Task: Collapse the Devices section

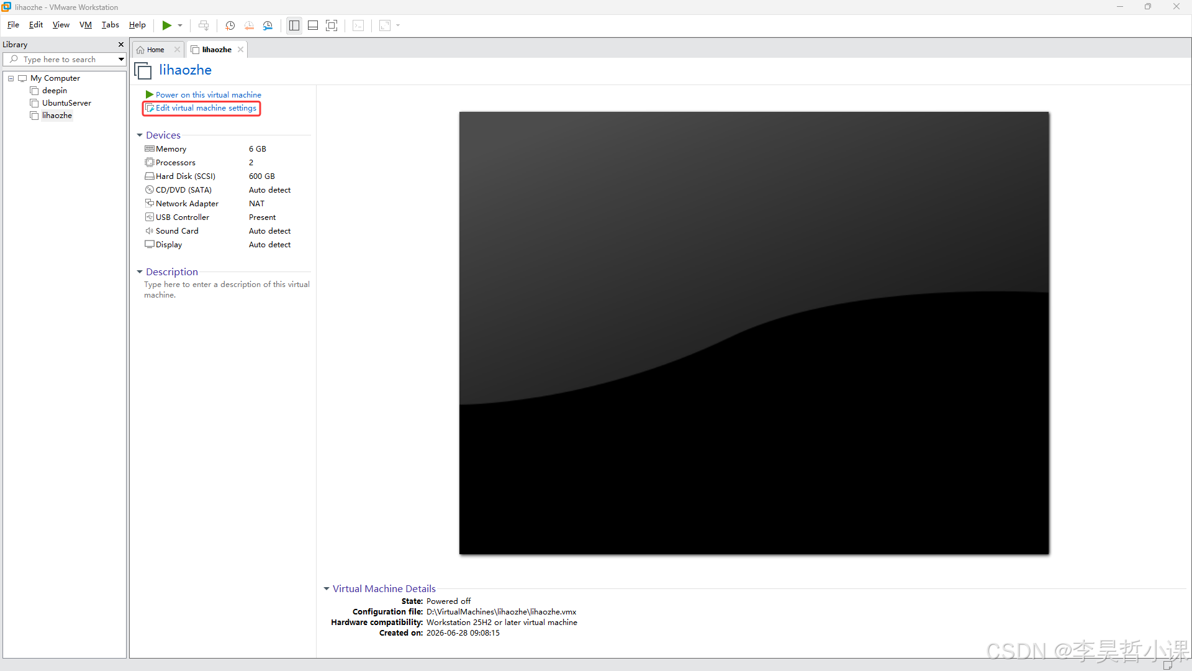Action: pyautogui.click(x=140, y=135)
